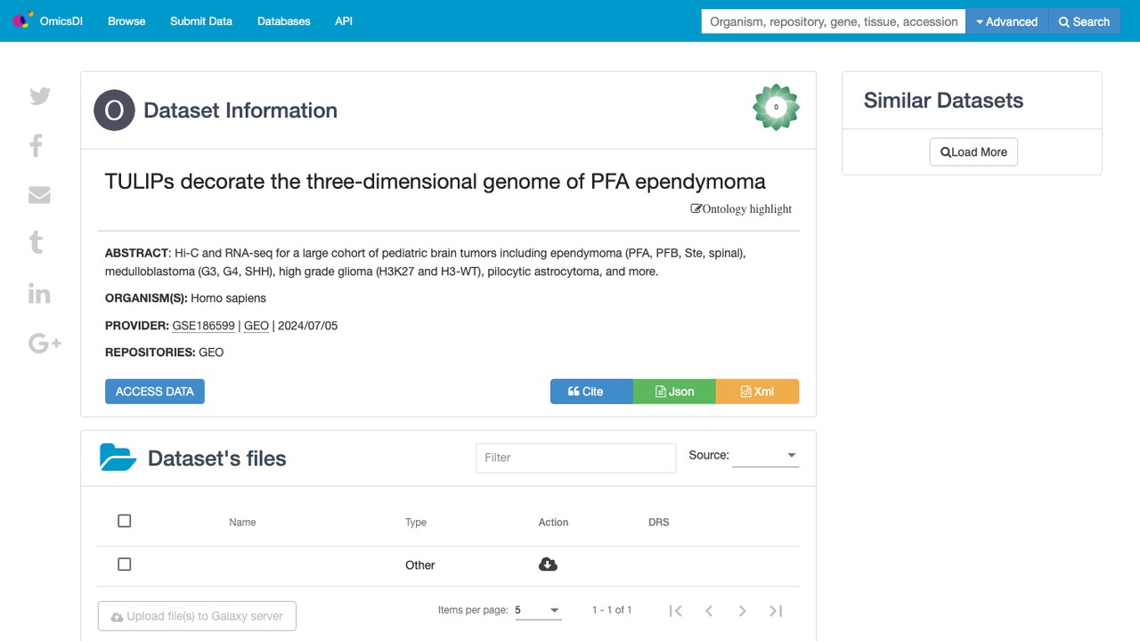Open the Browse menu
1140x641 pixels.
pyautogui.click(x=126, y=21)
